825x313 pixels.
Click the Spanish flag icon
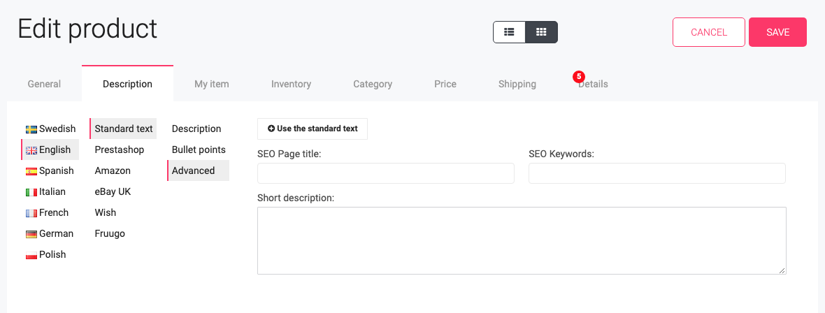[x=31, y=171]
